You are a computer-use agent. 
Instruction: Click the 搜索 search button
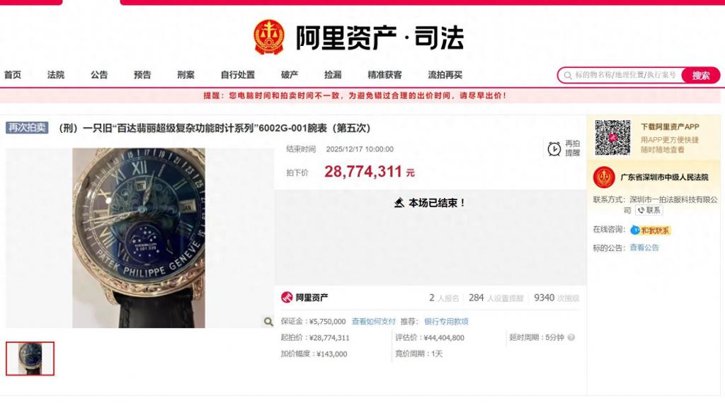click(700, 75)
